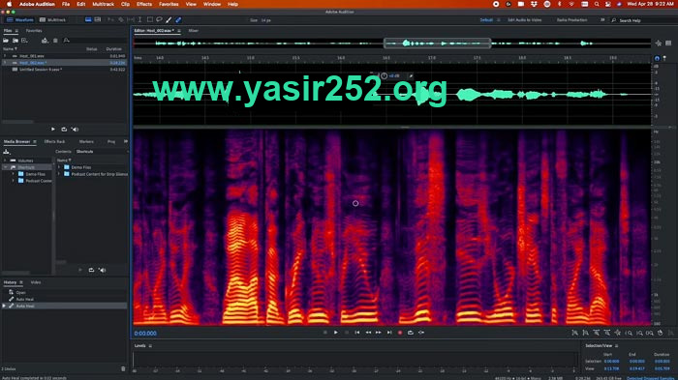Open the Media Browser panel menu
Image resolution: width=678 pixels, height=380 pixels.
(x=35, y=141)
